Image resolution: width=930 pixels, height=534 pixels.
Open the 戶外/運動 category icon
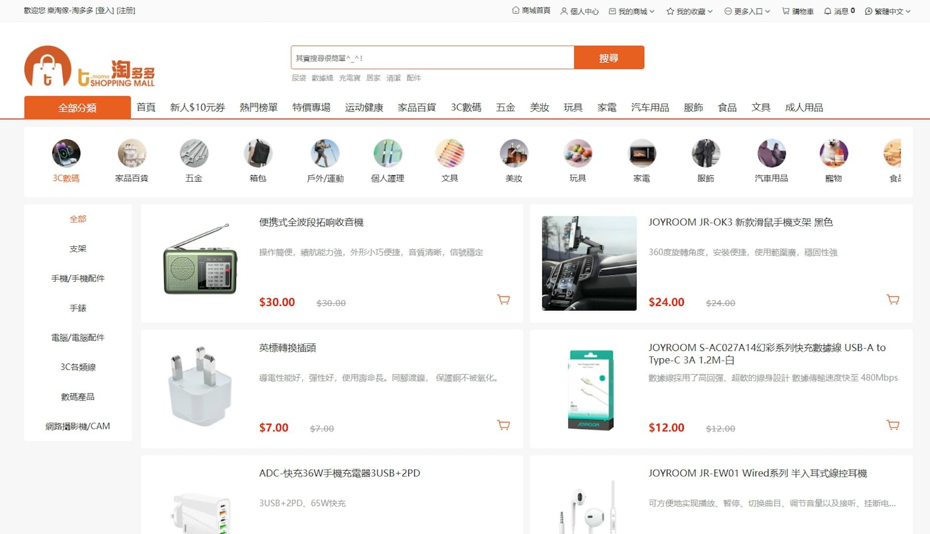tap(325, 153)
